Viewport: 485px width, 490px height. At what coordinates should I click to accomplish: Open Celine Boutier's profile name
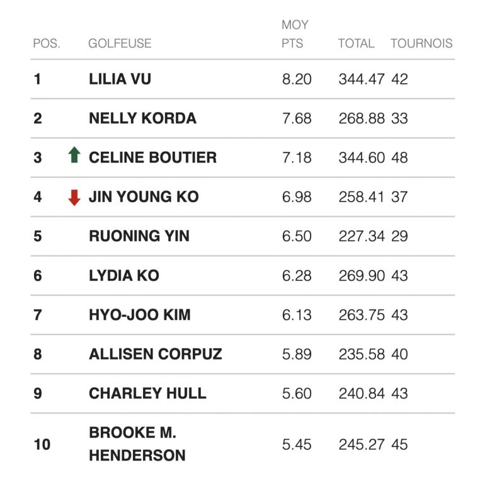coord(153,157)
